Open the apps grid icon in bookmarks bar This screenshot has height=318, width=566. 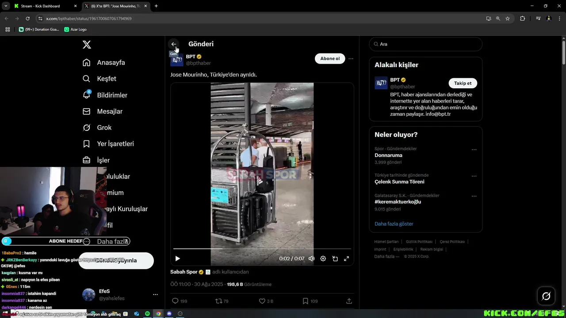(8, 30)
